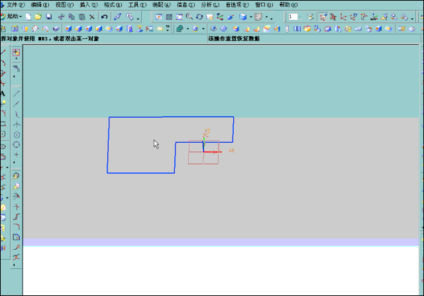This screenshot has width=424, height=296.
Task: Pick the plus-shaped point tool
Action: coord(17,155)
